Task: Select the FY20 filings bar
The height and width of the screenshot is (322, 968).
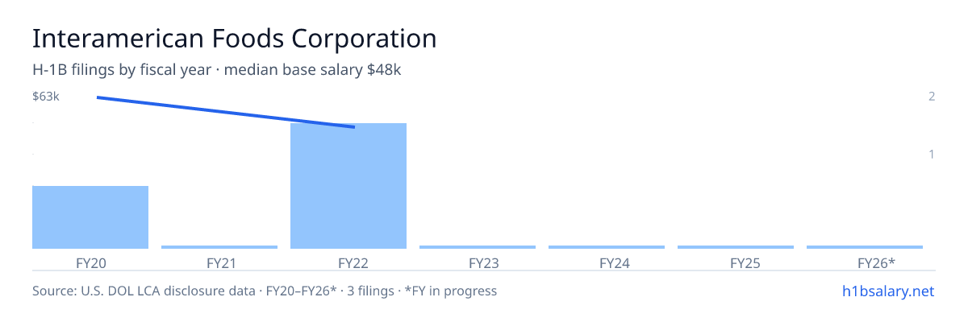Action: [90, 217]
